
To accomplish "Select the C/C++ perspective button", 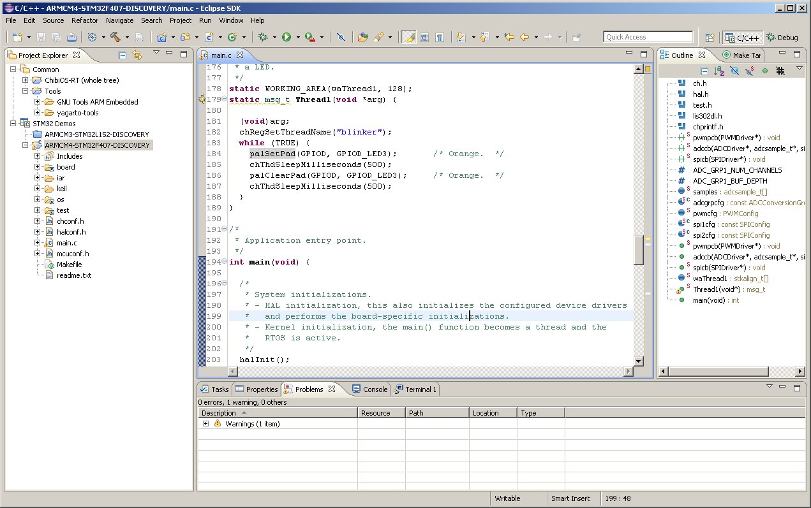I will pyautogui.click(x=741, y=38).
